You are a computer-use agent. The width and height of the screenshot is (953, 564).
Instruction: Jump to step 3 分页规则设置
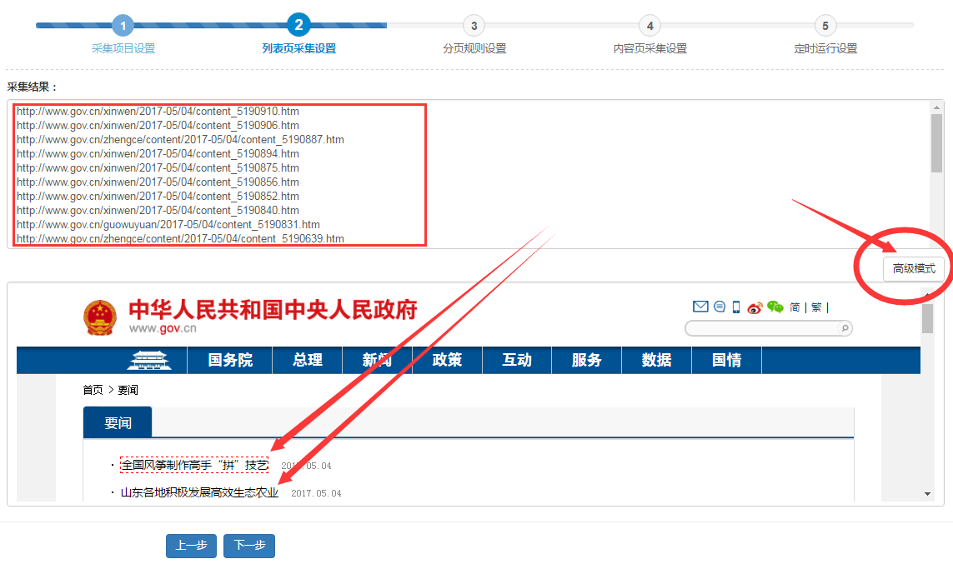(x=474, y=26)
